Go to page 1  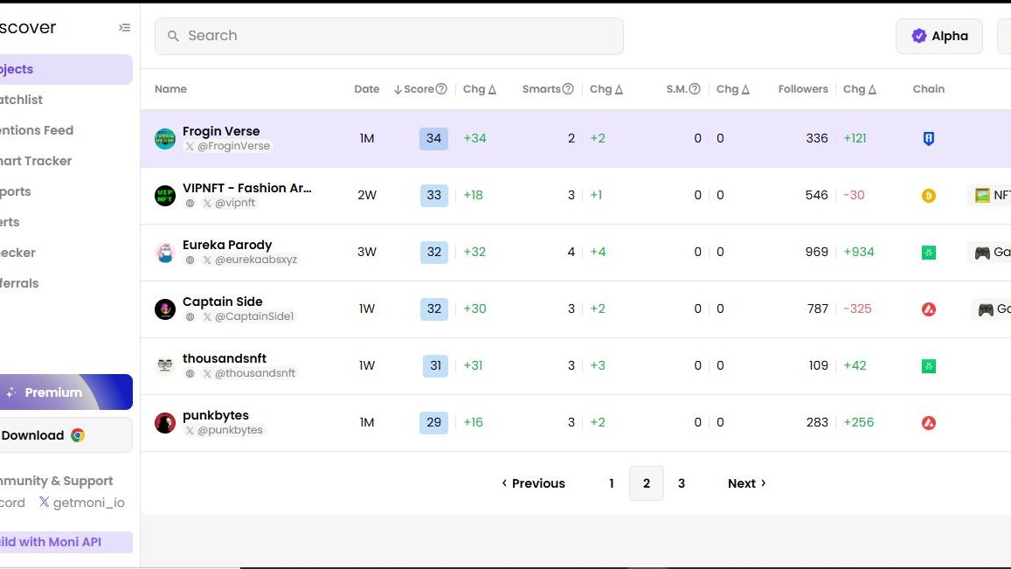(x=612, y=483)
